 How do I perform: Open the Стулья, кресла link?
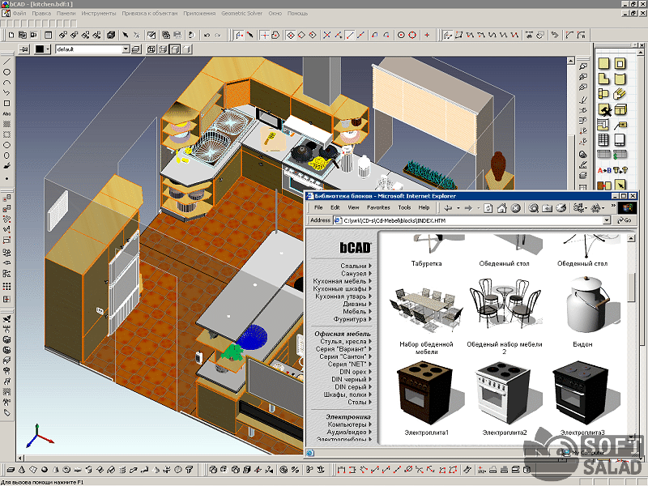(343, 341)
